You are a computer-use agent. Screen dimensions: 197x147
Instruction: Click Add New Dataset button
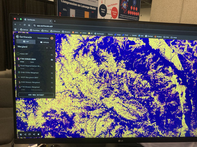(x=36, y=95)
